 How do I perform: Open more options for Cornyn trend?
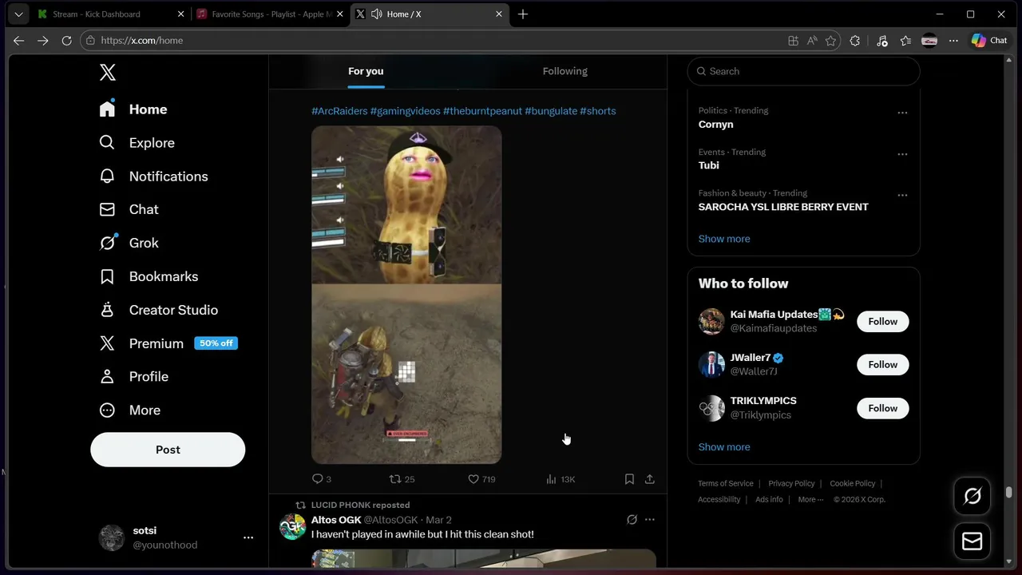(x=902, y=113)
